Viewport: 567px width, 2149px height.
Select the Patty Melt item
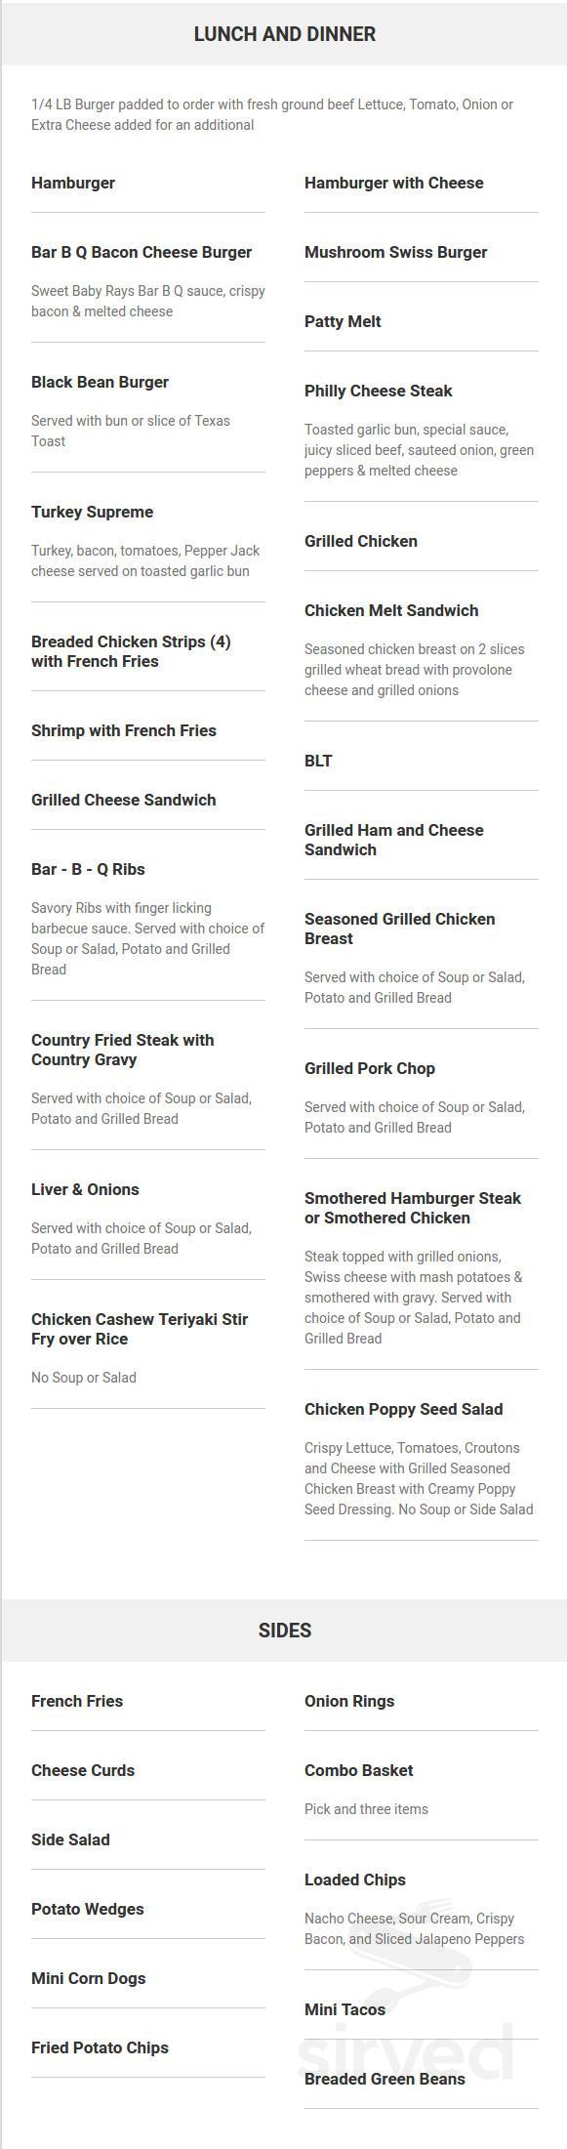click(x=343, y=321)
